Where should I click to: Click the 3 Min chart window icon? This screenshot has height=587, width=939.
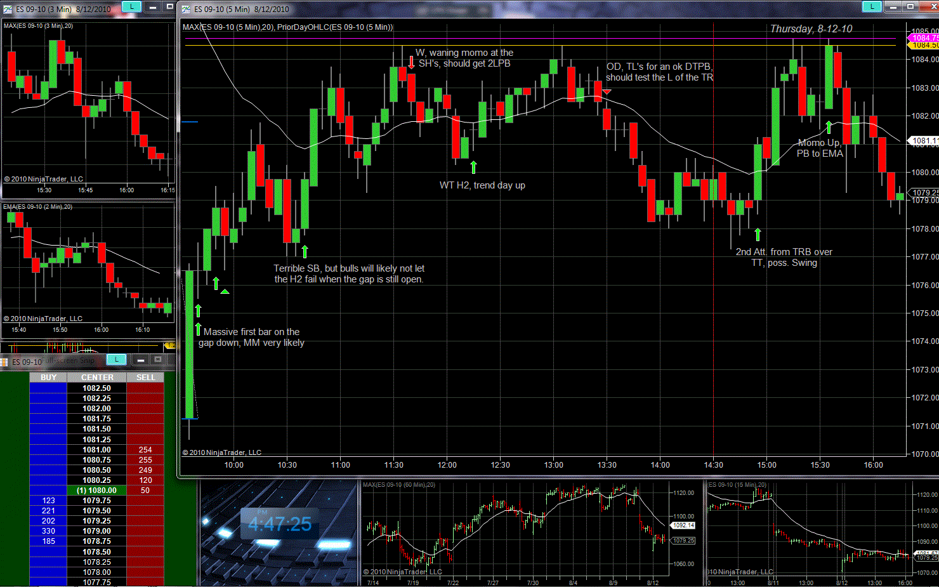(x=8, y=9)
